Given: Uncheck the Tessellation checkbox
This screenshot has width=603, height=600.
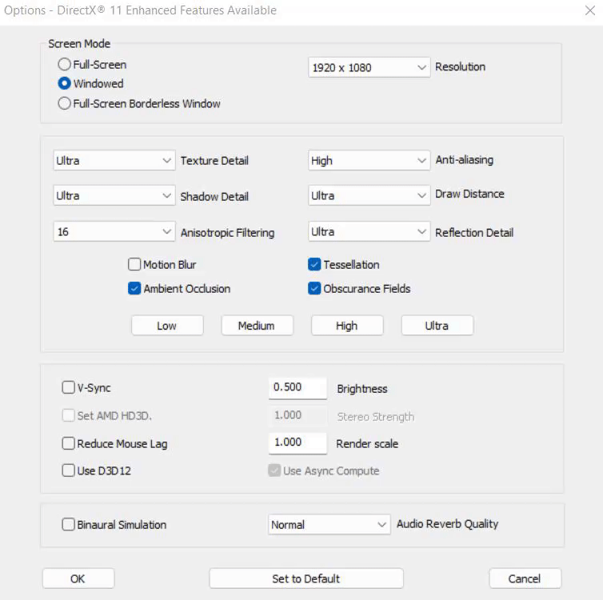Looking at the screenshot, I should tap(314, 265).
